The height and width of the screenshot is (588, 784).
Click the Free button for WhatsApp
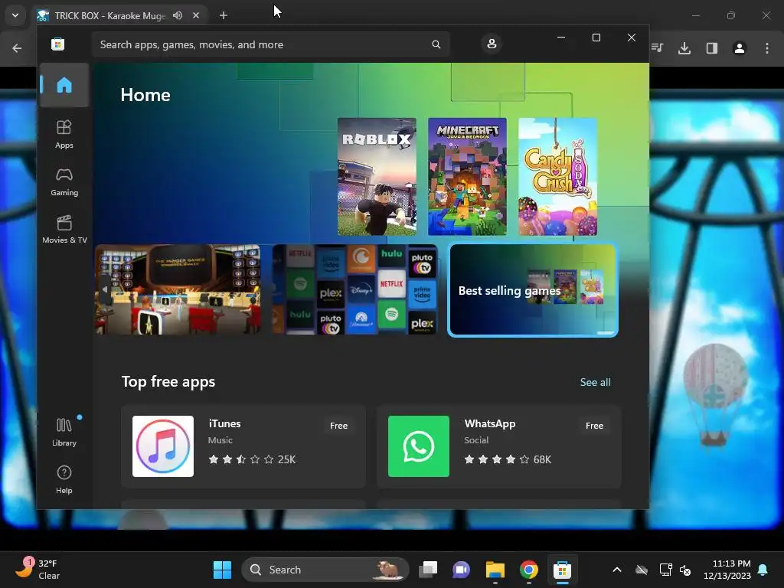point(594,426)
